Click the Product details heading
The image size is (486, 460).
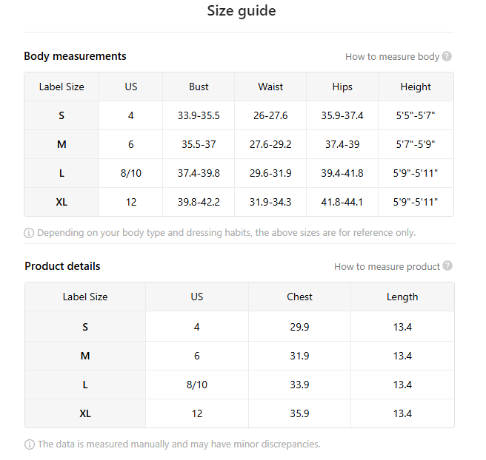[x=62, y=266]
